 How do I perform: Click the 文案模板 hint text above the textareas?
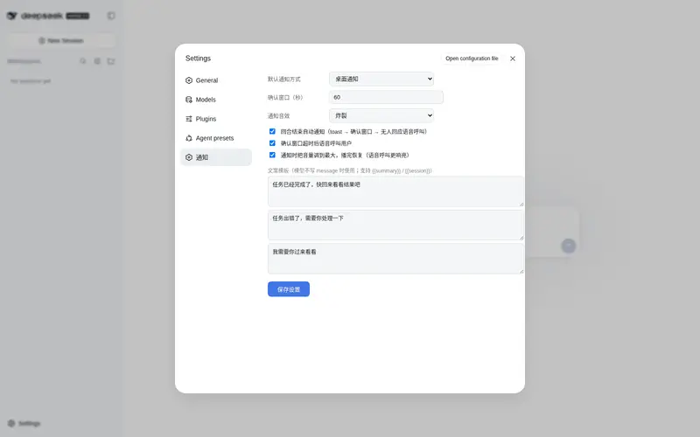tap(349, 170)
